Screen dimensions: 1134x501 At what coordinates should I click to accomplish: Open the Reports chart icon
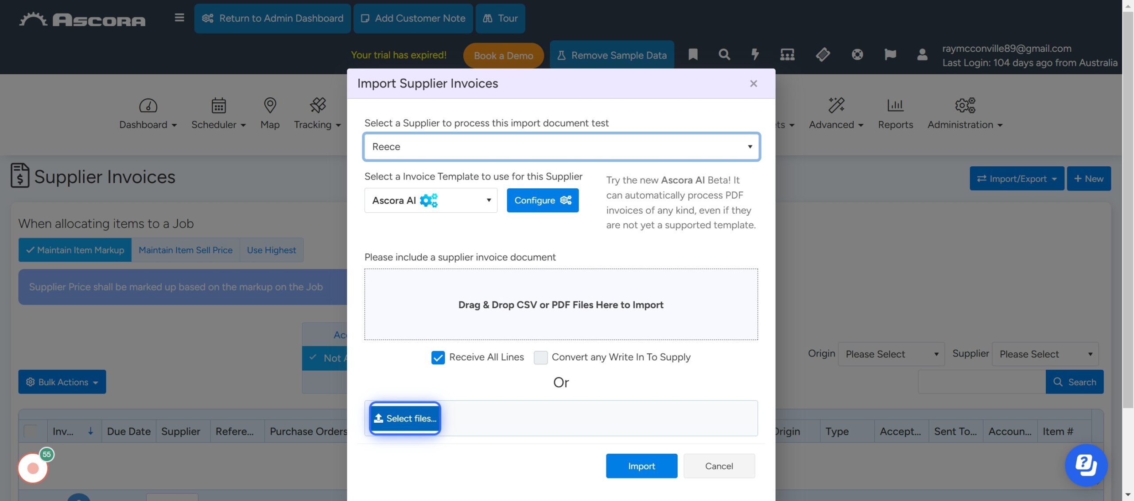tap(895, 105)
